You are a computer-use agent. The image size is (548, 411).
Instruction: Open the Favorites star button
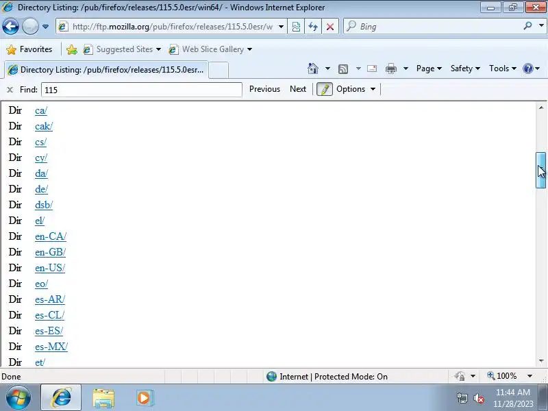click(29, 49)
